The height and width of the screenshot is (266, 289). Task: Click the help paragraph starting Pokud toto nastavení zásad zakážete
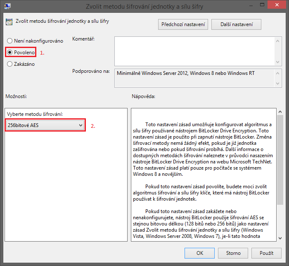(201, 224)
